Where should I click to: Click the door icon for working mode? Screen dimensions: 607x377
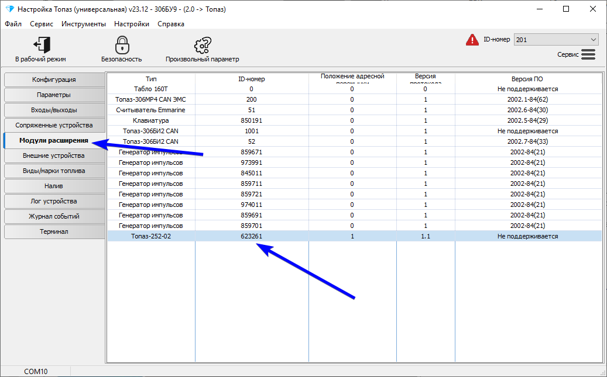42,45
